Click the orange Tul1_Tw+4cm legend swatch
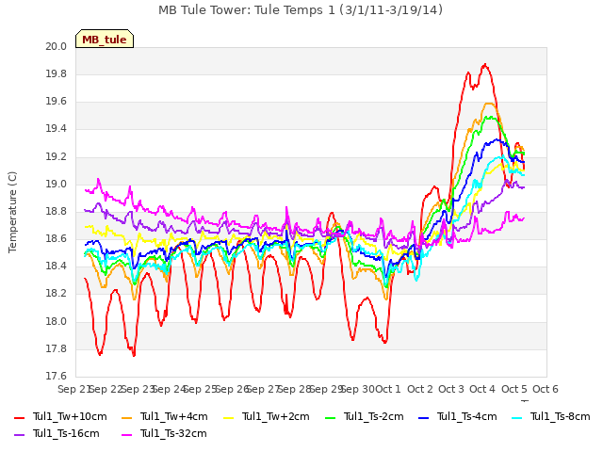Image resolution: width=603 pixels, height=452 pixels. point(126,417)
